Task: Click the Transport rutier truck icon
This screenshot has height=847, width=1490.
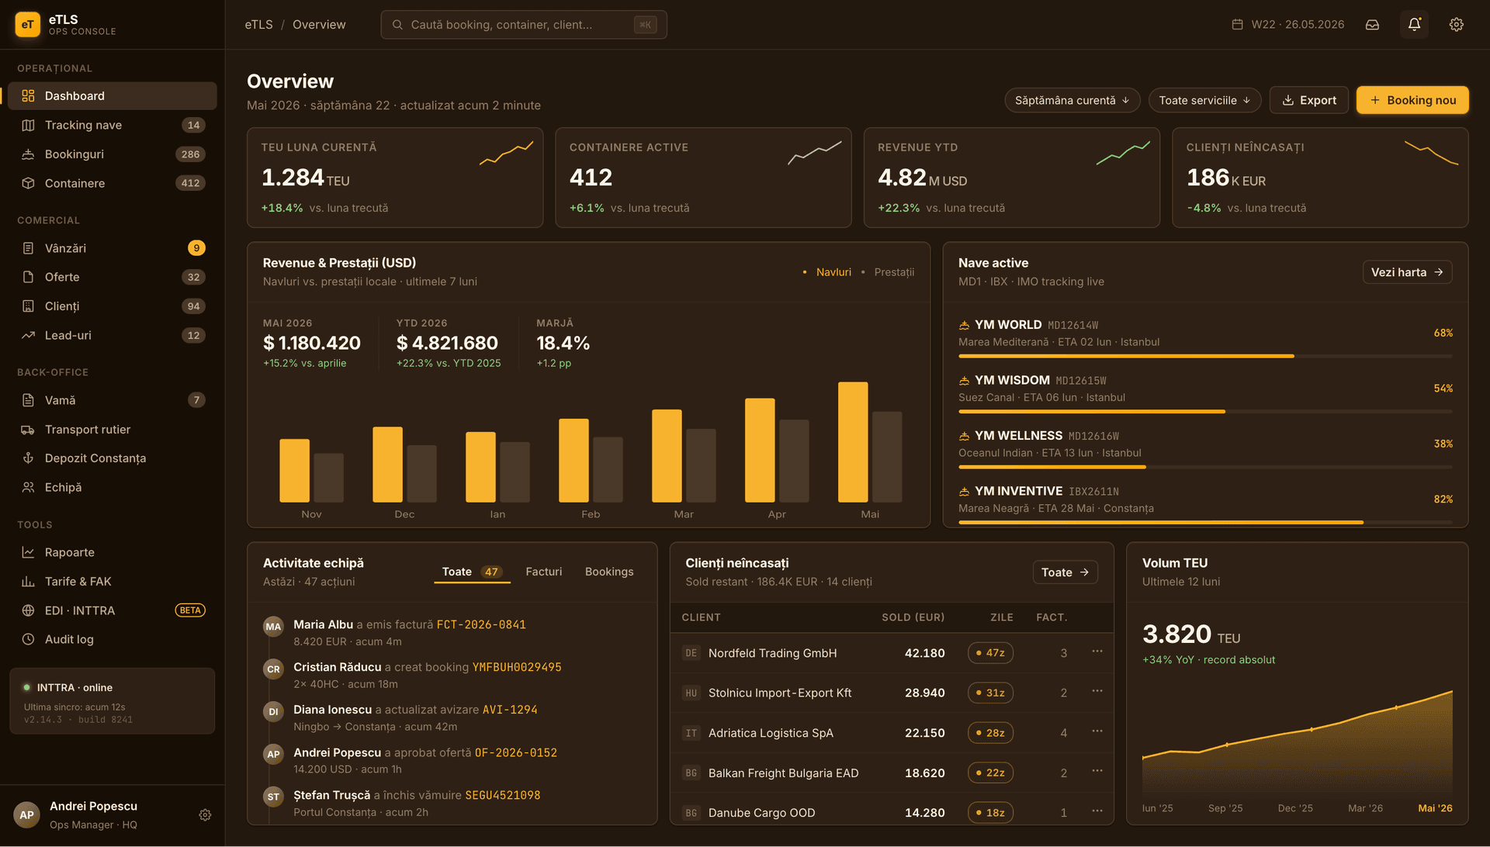Action: pyautogui.click(x=28, y=430)
